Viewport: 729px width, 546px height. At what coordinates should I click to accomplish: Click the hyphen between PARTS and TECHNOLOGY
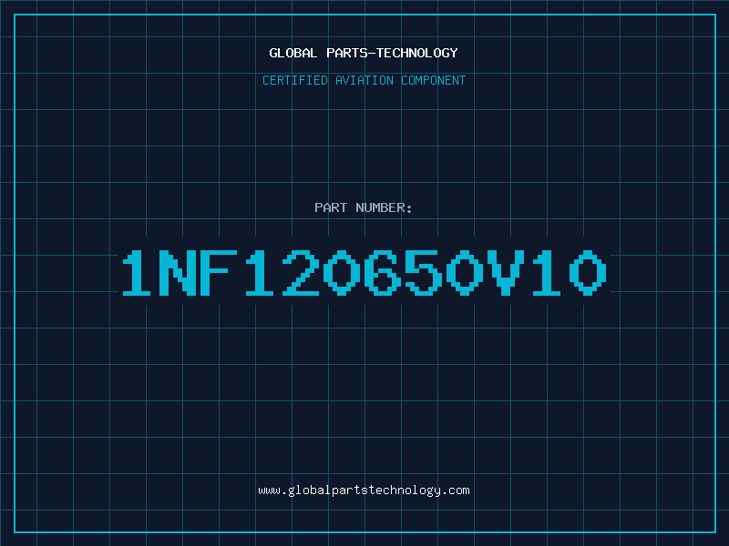373,53
